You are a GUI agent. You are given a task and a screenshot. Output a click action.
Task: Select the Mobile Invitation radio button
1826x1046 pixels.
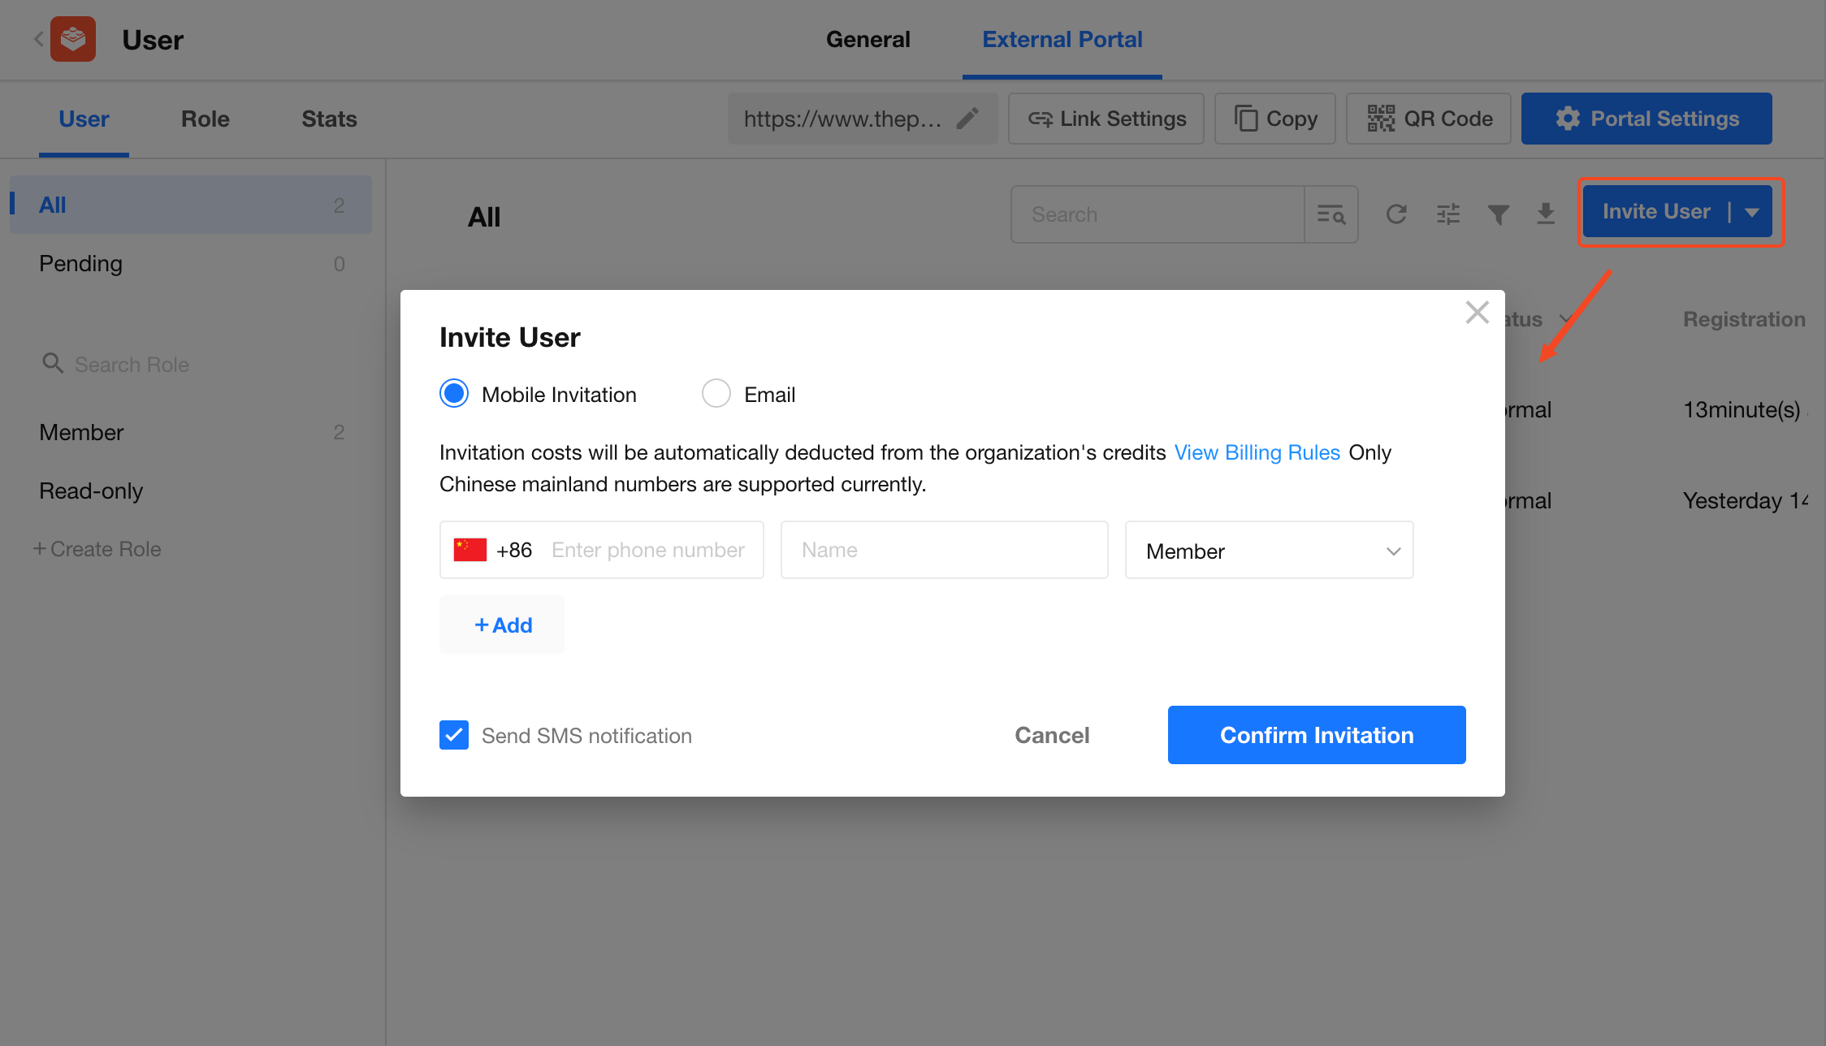point(454,394)
